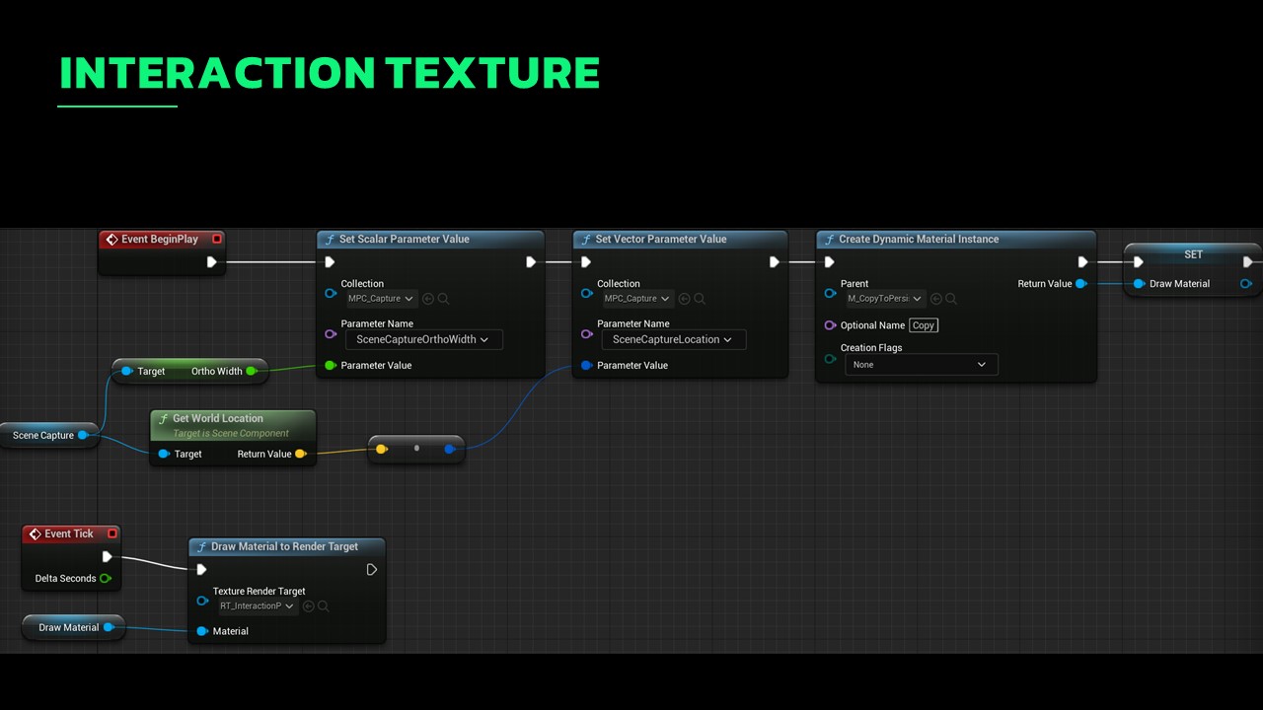The height and width of the screenshot is (710, 1263).
Task: Click the Return Value pin of Create Dynamic Material Instance
Action: tap(1081, 284)
